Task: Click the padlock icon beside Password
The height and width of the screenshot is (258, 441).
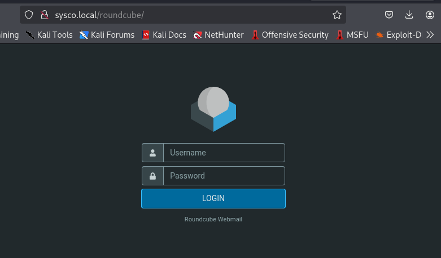Action: [x=152, y=176]
